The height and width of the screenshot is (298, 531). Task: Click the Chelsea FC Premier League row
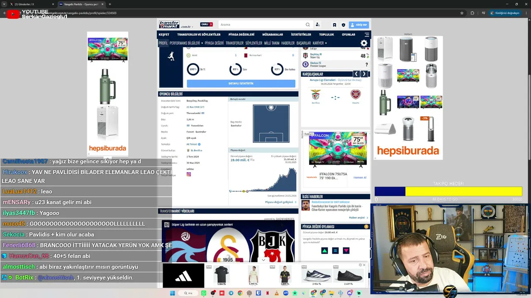[335, 64]
